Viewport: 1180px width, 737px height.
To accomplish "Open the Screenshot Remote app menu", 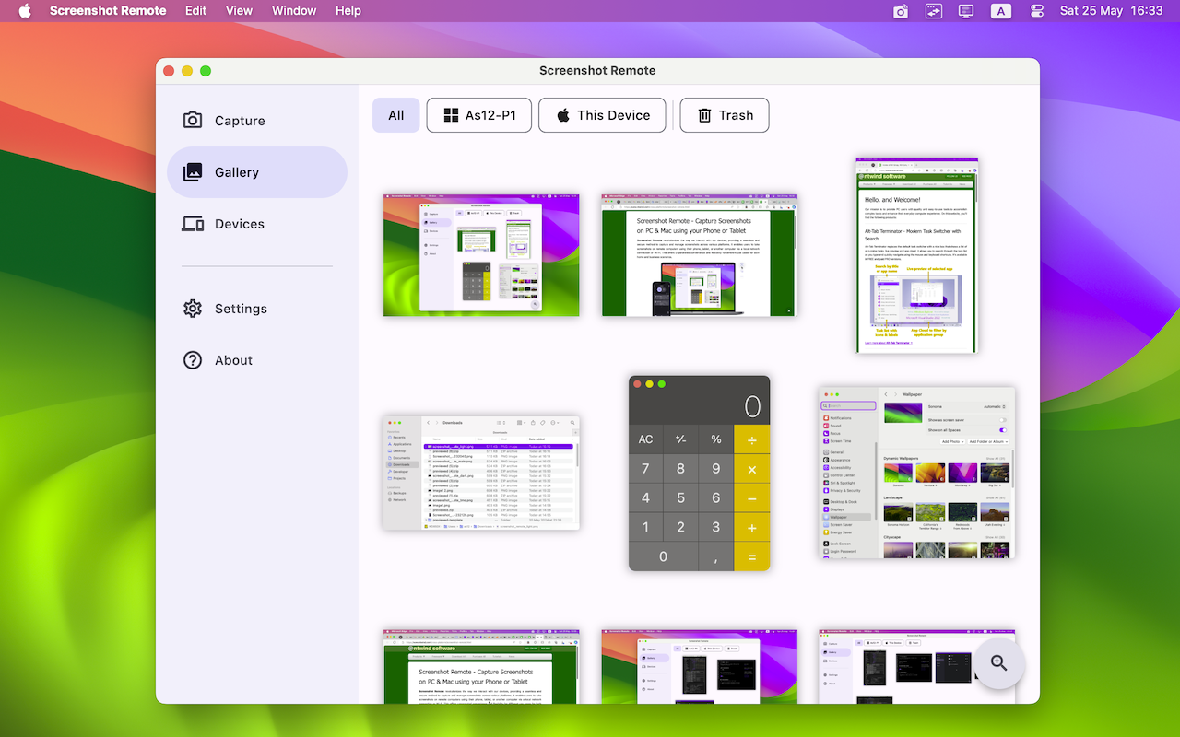I will coord(108,10).
